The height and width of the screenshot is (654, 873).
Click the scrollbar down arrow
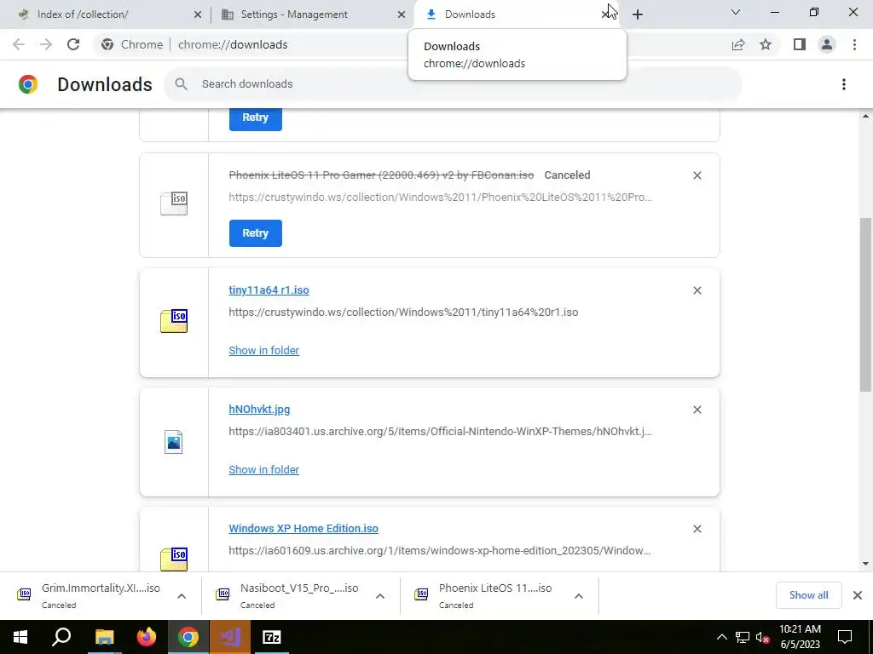click(x=865, y=564)
